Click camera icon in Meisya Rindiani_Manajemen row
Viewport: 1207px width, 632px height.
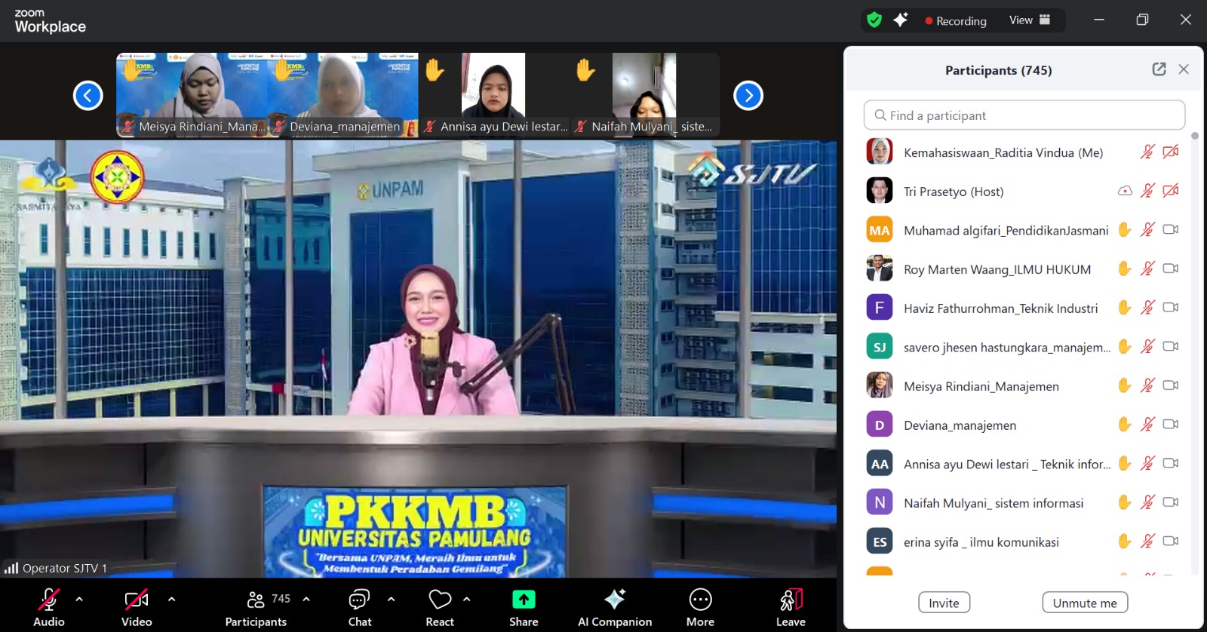(1171, 385)
